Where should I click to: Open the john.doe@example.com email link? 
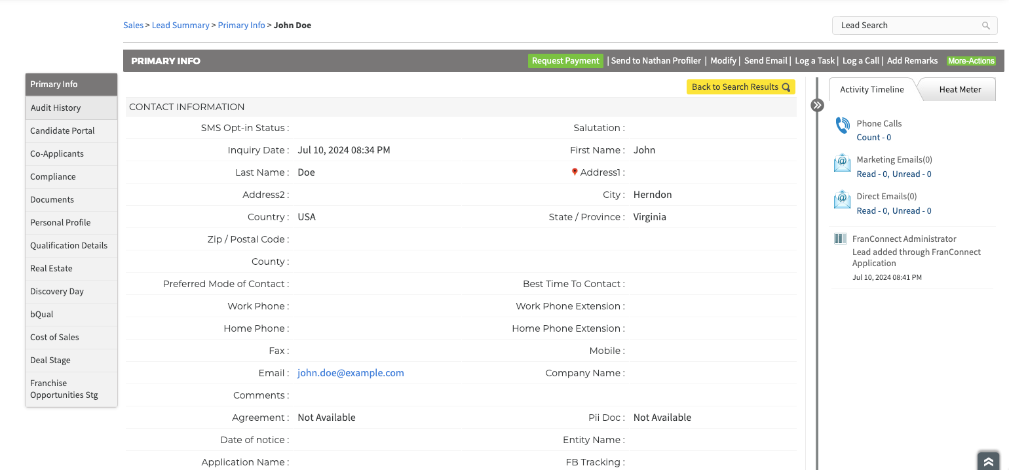[351, 373]
